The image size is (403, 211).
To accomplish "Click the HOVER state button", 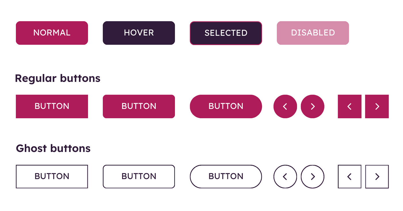I will [x=139, y=33].
